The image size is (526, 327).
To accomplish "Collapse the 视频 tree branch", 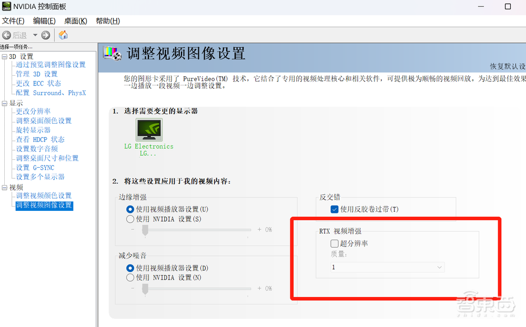I will coord(4,187).
